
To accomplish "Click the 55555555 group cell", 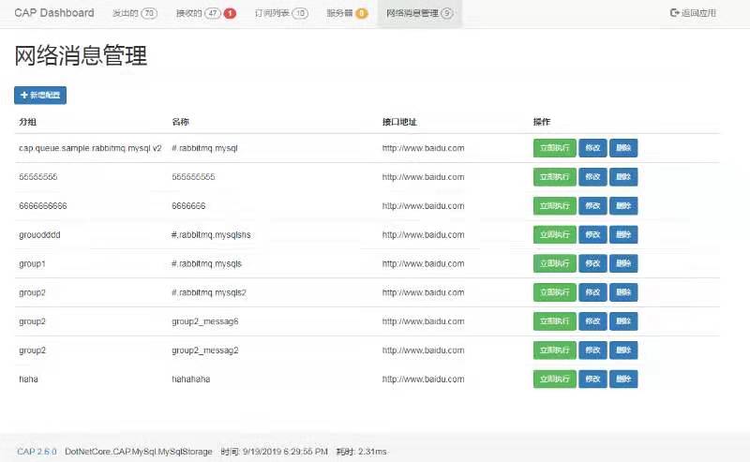I will [38, 177].
